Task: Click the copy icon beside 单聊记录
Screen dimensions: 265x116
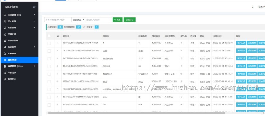Action: coord(5,34)
